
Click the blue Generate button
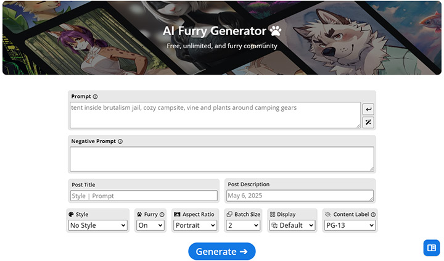point(222,251)
